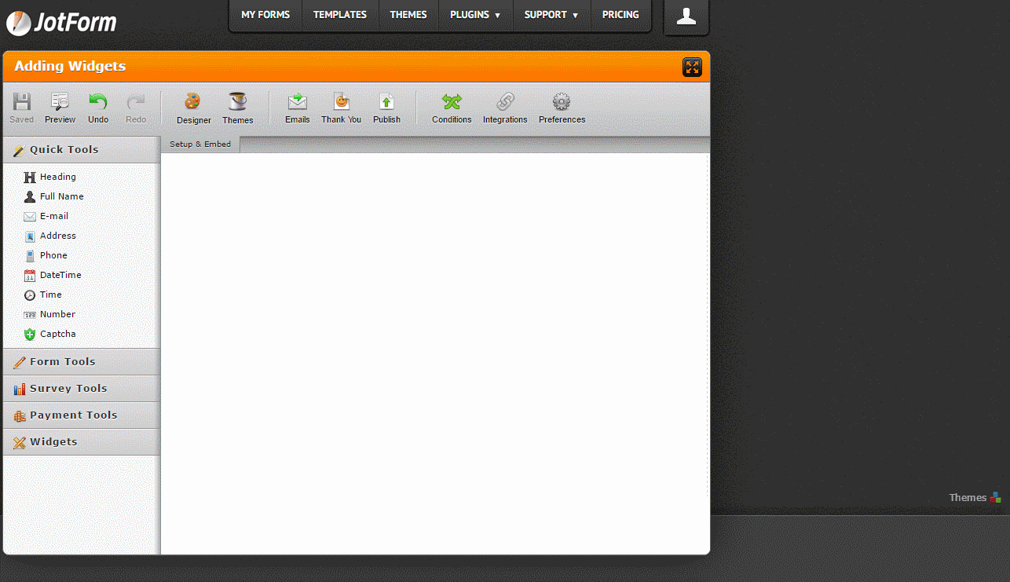Add a DateTime field

53,275
